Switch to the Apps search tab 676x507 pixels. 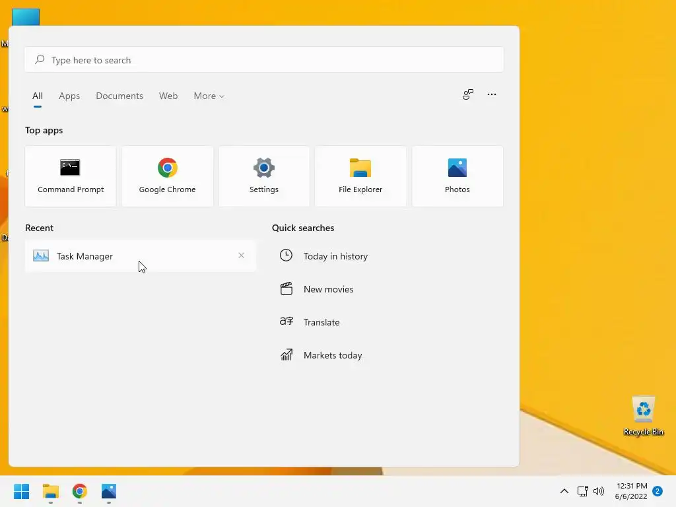coord(69,96)
